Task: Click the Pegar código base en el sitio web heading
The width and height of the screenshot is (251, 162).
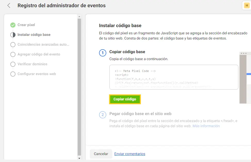Action: (140, 114)
